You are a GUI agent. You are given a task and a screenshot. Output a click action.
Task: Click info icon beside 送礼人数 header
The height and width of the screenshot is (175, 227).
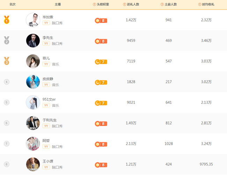tap(125, 4)
